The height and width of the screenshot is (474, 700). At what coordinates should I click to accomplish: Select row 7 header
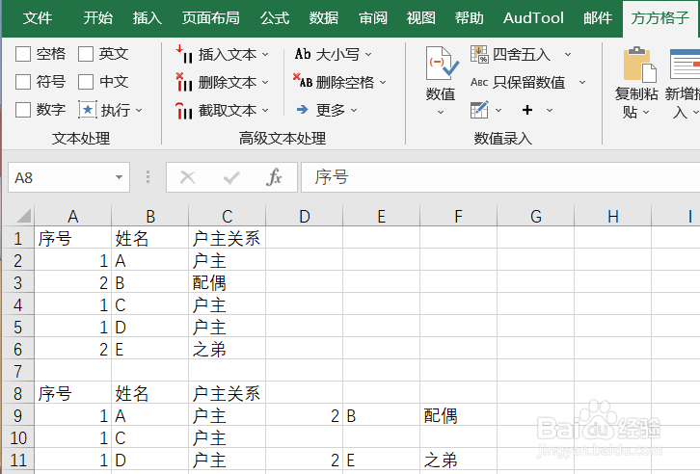18,371
